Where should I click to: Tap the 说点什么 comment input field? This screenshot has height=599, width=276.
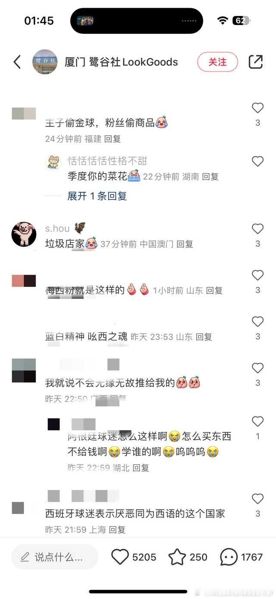pos(55,557)
